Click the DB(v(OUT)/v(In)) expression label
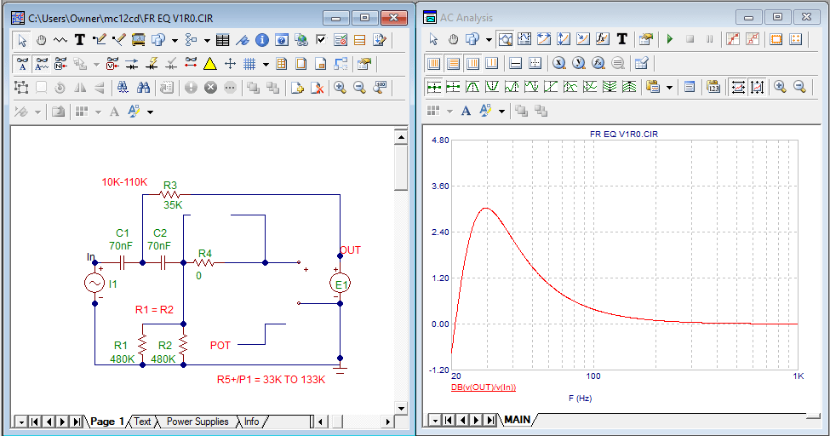 click(x=484, y=387)
